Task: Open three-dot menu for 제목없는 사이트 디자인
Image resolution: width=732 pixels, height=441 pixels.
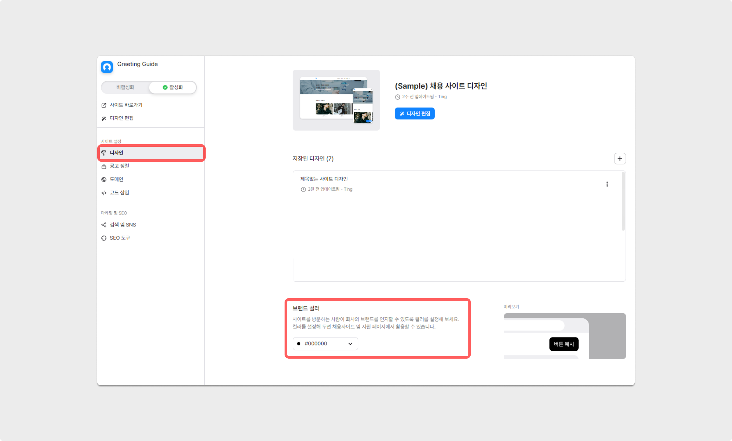Action: pos(607,184)
